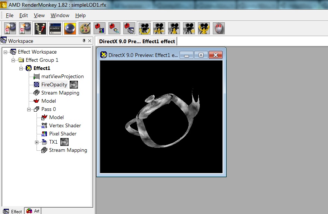Viewport: 328px width, 214px height.
Task: Select the fourth camera mode icon
Action: (x=189, y=28)
